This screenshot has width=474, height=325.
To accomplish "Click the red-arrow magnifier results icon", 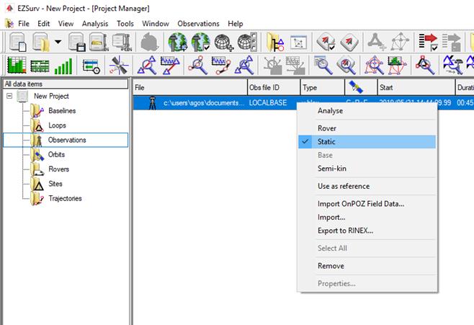I will click(x=346, y=65).
